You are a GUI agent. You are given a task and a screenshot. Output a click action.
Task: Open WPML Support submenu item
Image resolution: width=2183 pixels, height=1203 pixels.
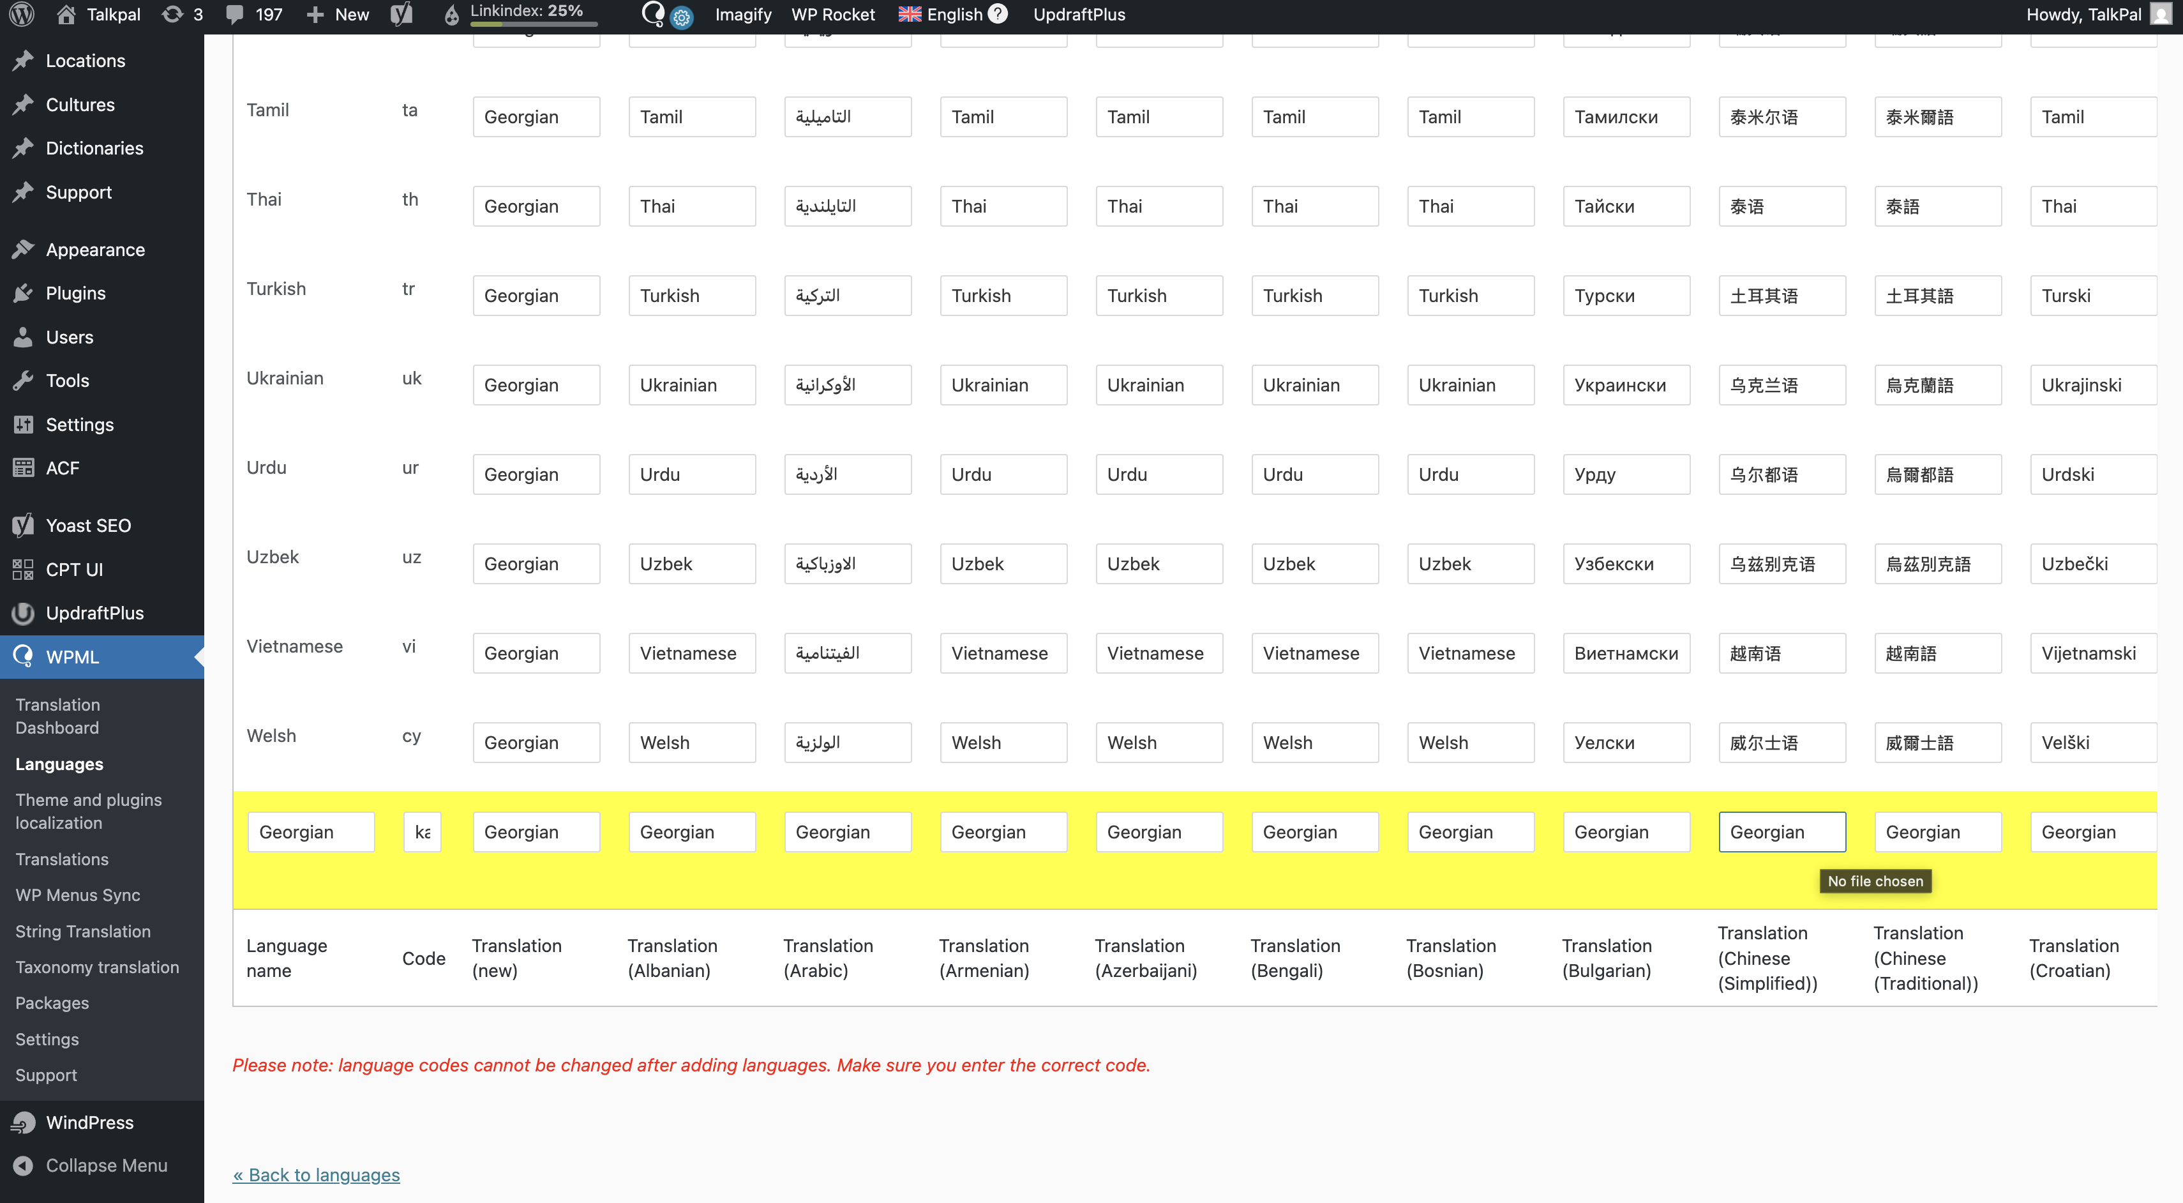click(x=47, y=1075)
